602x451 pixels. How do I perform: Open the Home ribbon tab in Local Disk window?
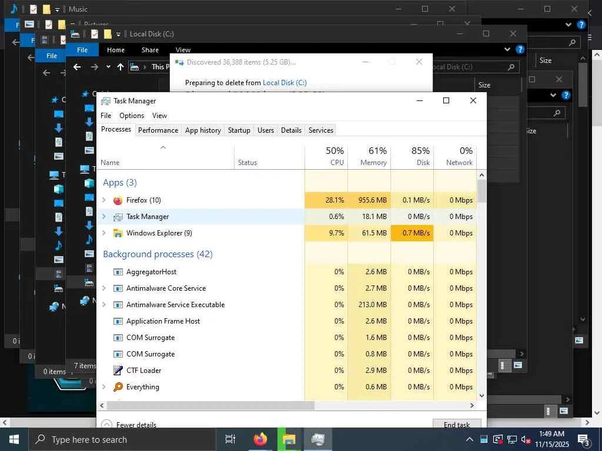116,50
